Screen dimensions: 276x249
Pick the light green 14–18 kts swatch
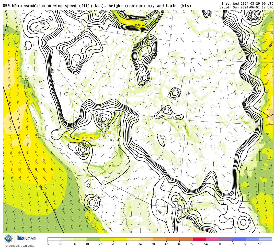(x=80, y=239)
